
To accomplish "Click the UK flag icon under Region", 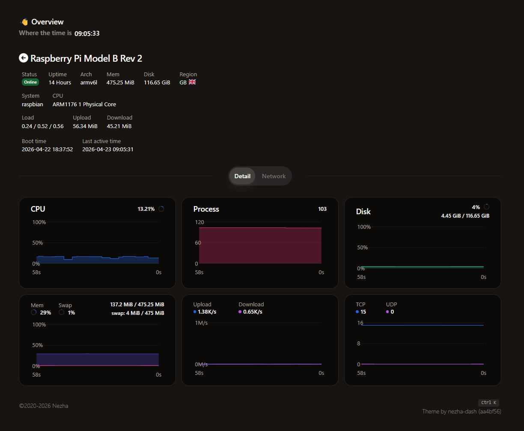I will coord(192,82).
